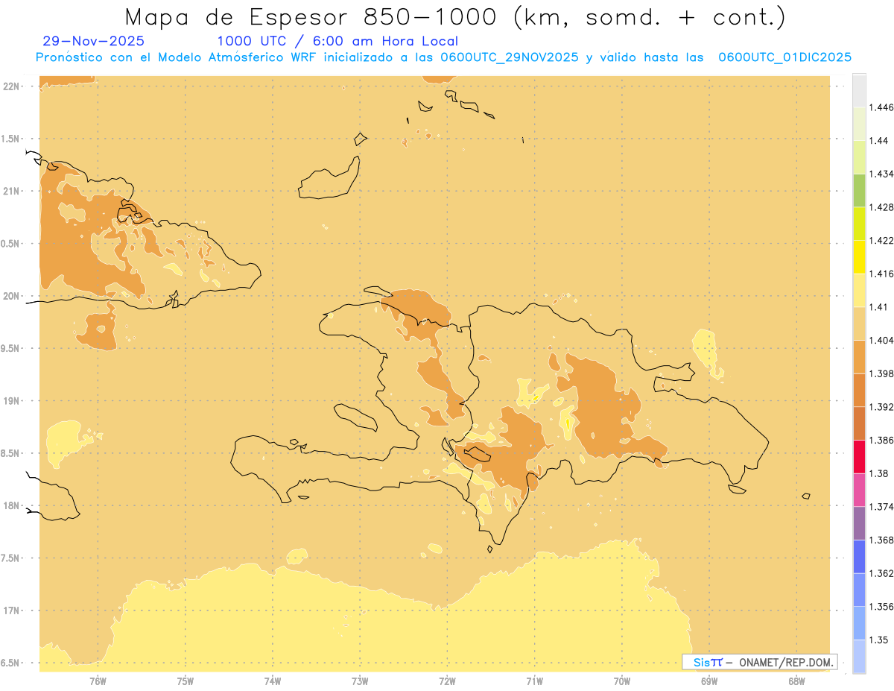The width and height of the screenshot is (894, 691).
Task: Click the '22N' latitude label
Action: coord(10,86)
